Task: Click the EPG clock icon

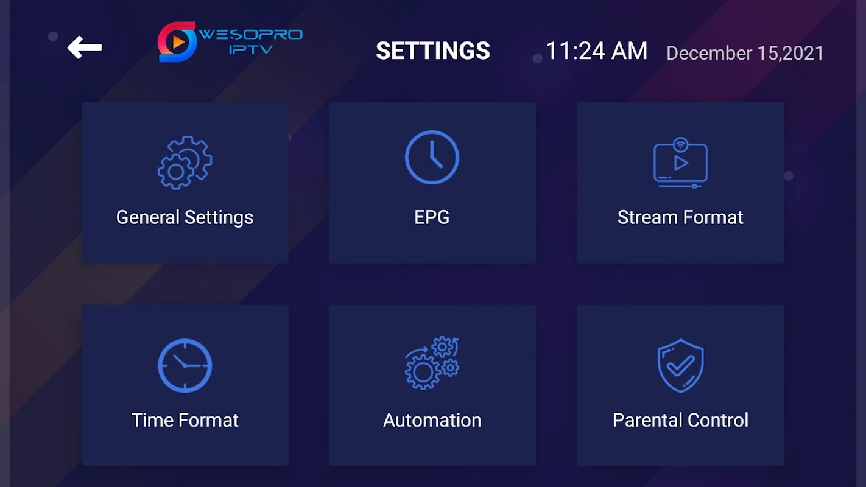Action: click(x=432, y=157)
